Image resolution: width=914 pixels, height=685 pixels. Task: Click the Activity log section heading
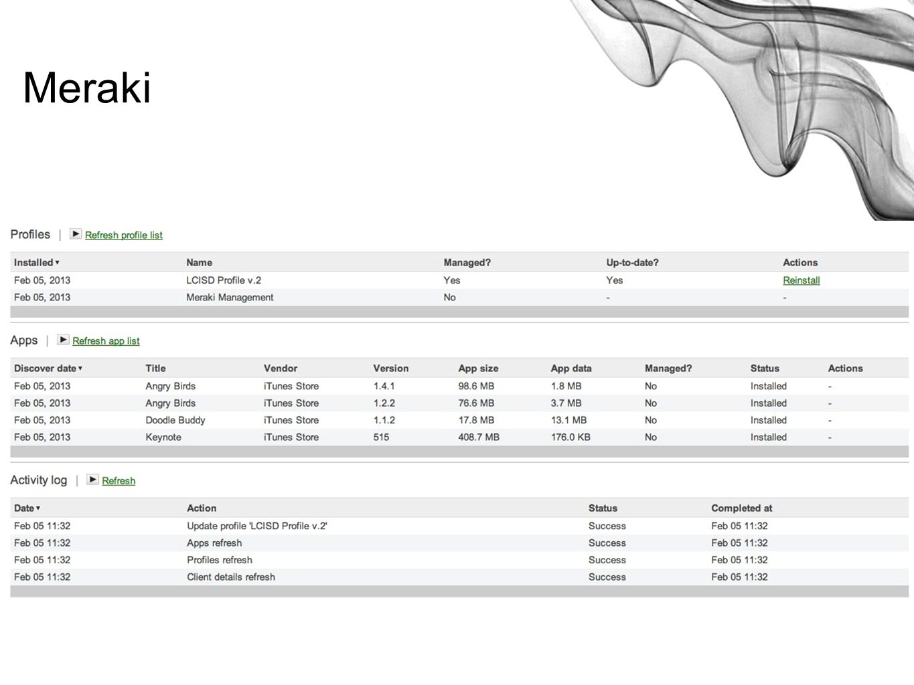[x=39, y=480]
